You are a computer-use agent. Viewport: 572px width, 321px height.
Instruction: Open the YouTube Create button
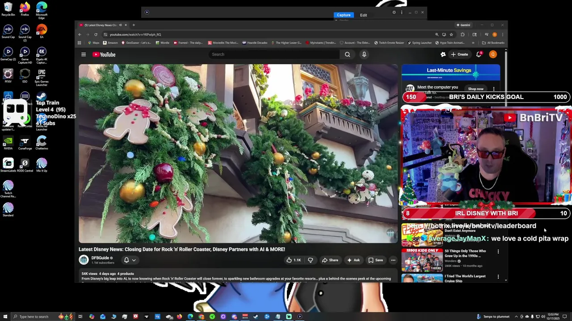(459, 54)
